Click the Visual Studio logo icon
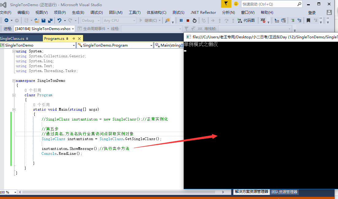This screenshot has height=199, width=338. click(4, 5)
